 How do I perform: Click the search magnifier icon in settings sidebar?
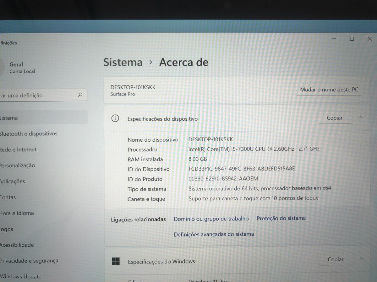point(80,95)
